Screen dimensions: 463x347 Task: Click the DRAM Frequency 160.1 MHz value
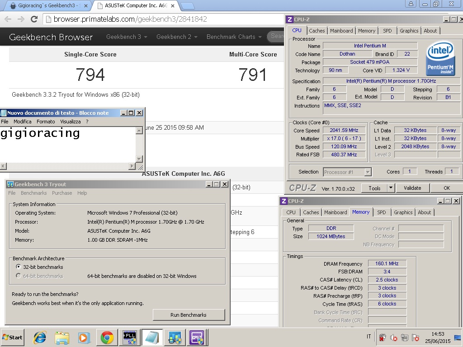point(387,263)
